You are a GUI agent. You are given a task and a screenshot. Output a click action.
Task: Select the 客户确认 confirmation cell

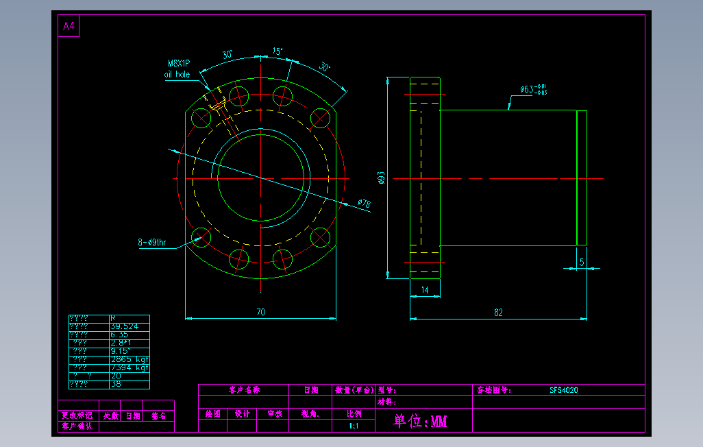pyautogui.click(x=77, y=426)
